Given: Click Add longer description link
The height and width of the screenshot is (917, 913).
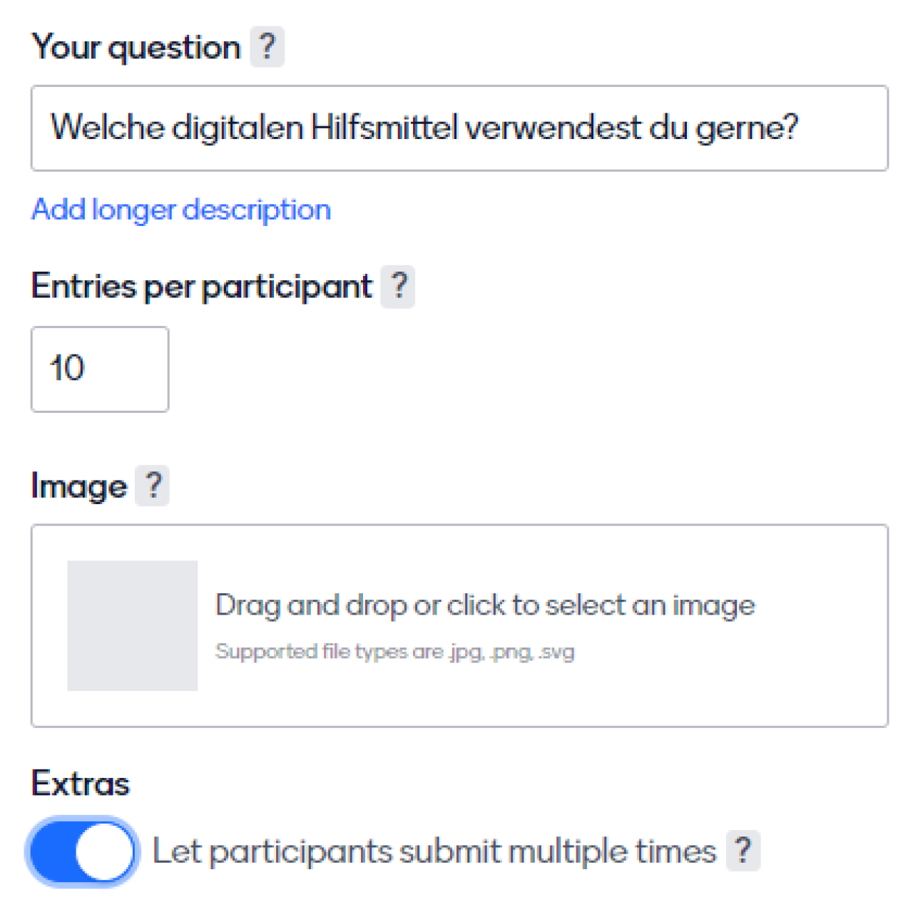Looking at the screenshot, I should click(181, 210).
